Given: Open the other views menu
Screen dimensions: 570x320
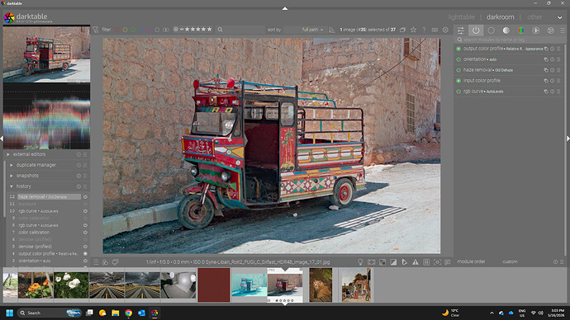Looking at the screenshot, I should coord(534,17).
